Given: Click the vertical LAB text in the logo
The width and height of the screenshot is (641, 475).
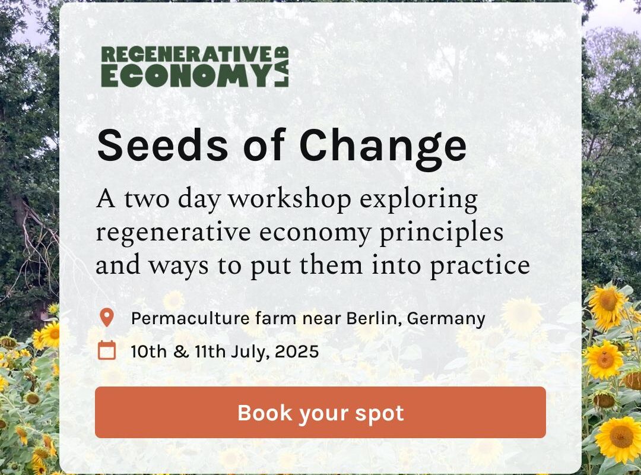Looking at the screenshot, I should (x=281, y=66).
